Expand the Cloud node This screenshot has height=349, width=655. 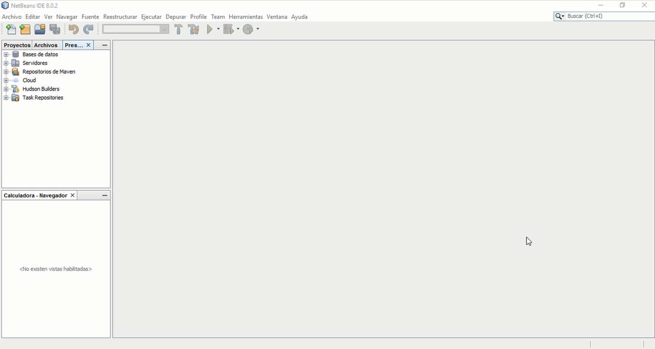[x=6, y=81]
